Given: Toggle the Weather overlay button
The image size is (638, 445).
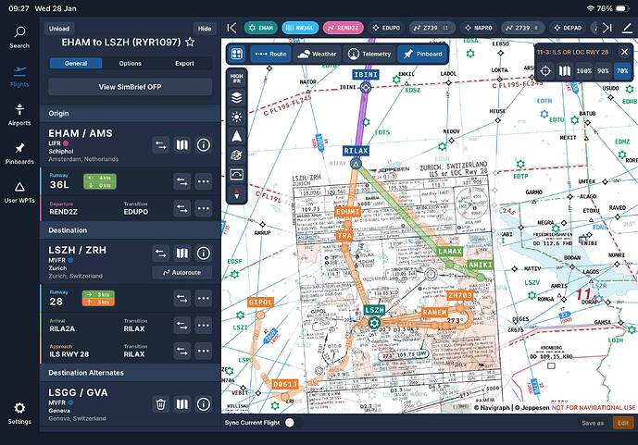Looking at the screenshot, I should (x=317, y=54).
